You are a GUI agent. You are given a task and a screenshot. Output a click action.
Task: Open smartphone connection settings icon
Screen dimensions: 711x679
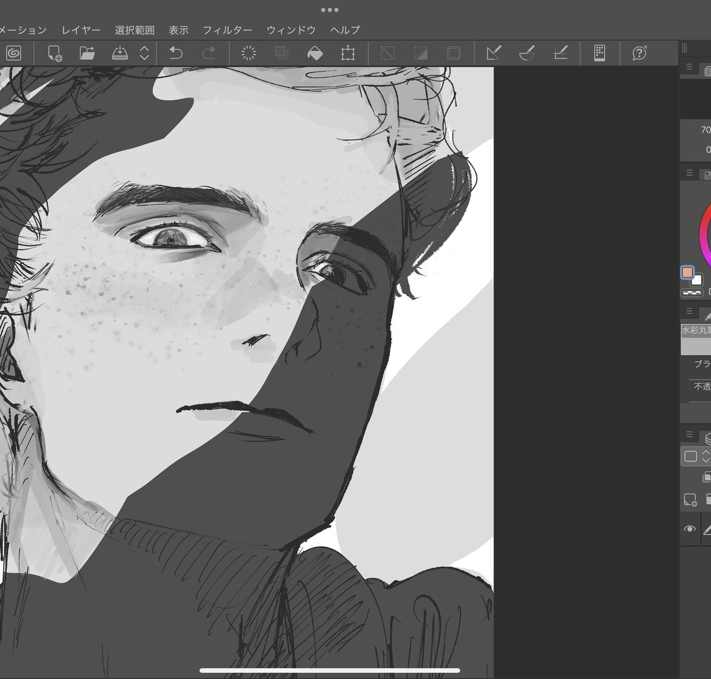[600, 53]
